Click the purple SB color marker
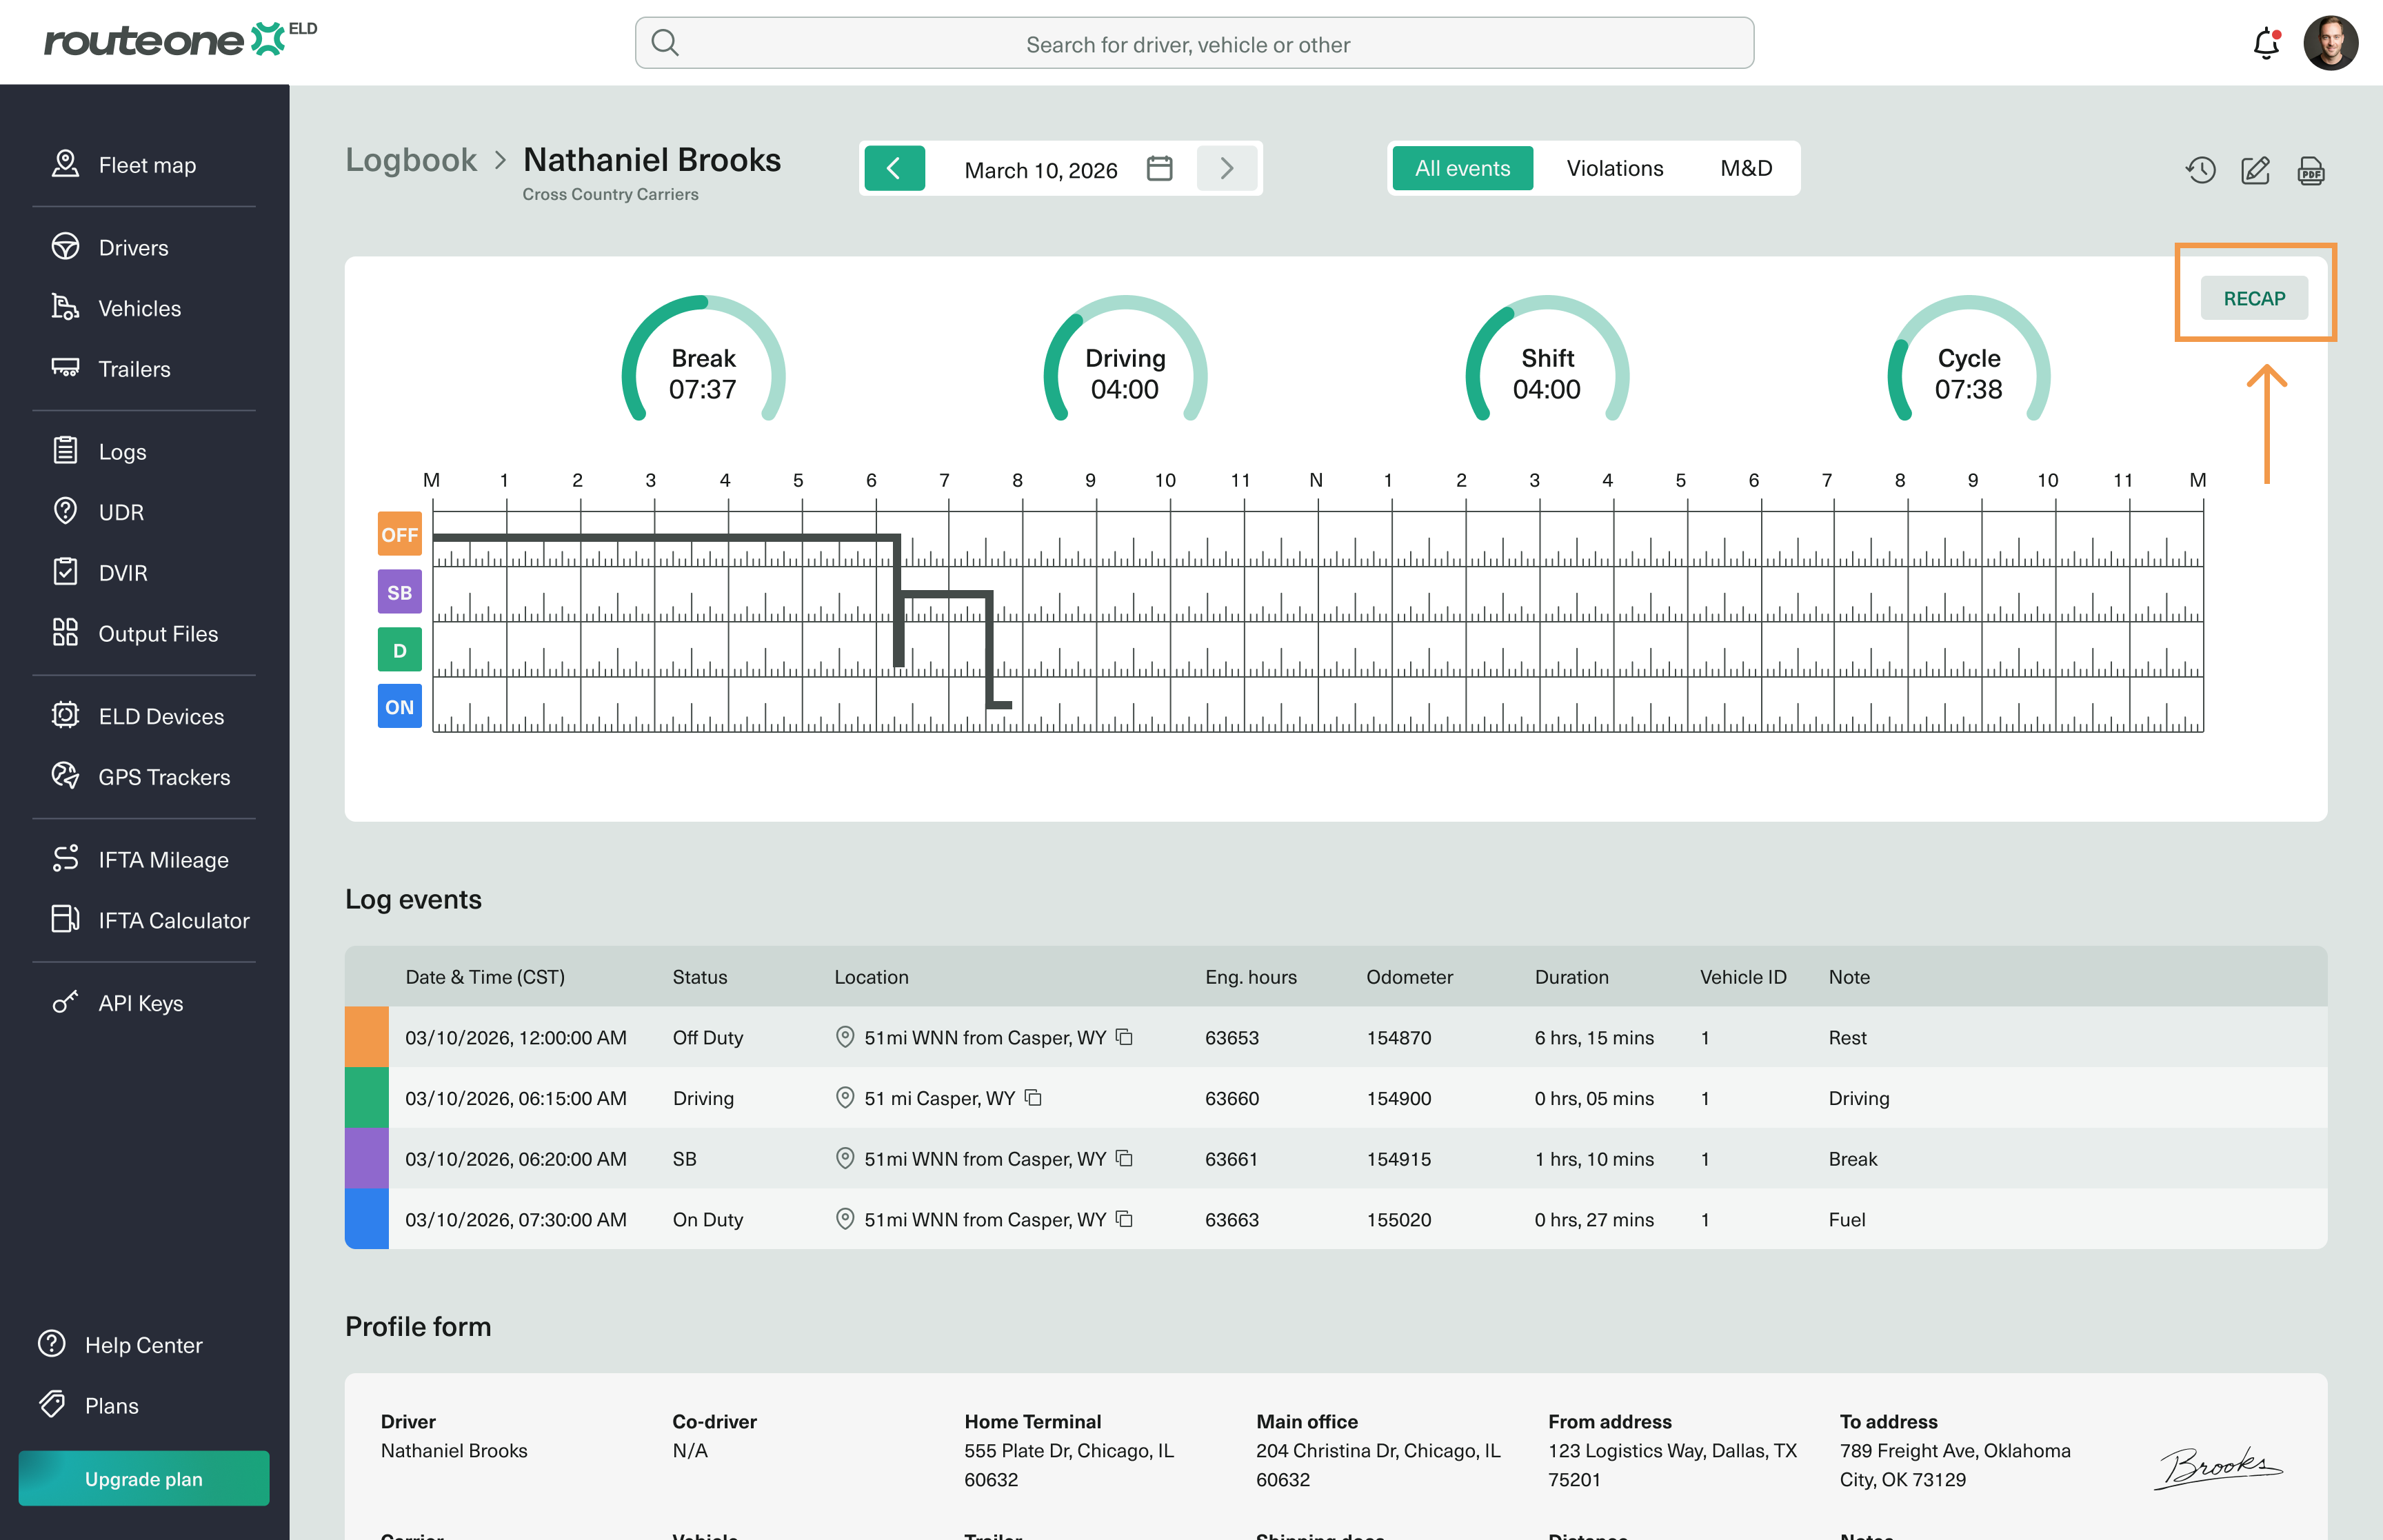Viewport: 2383px width, 1540px height. click(x=367, y=1158)
